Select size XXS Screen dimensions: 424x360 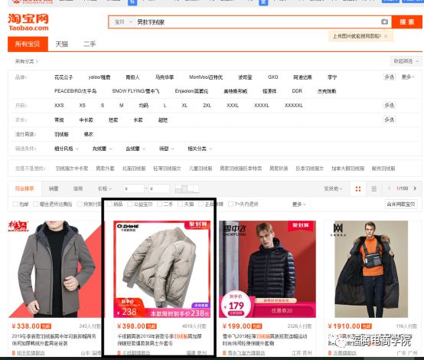pos(59,105)
